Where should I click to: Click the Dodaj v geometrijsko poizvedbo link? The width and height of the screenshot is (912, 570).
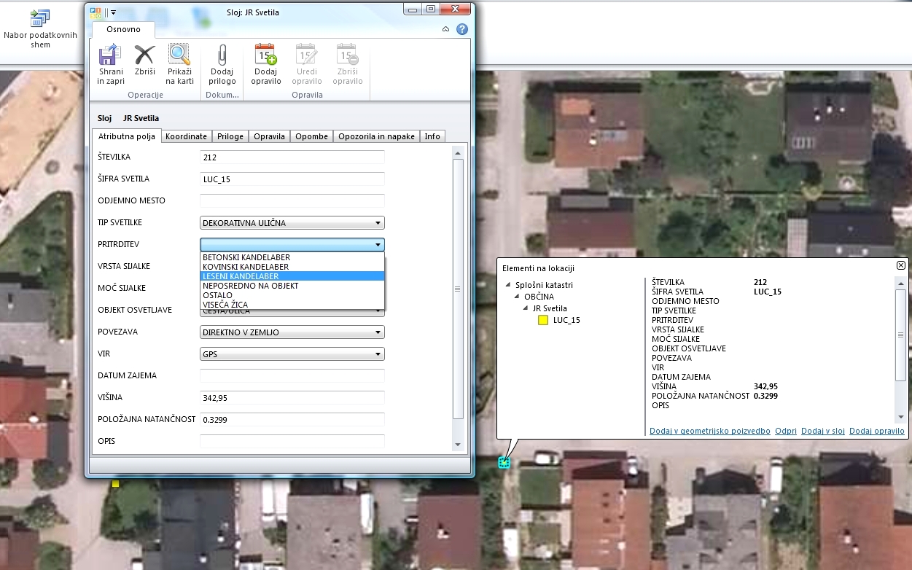click(x=709, y=431)
